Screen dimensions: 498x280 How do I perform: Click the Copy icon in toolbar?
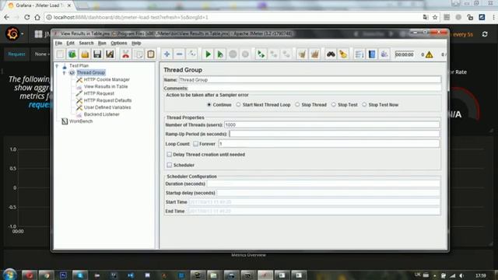139,54
